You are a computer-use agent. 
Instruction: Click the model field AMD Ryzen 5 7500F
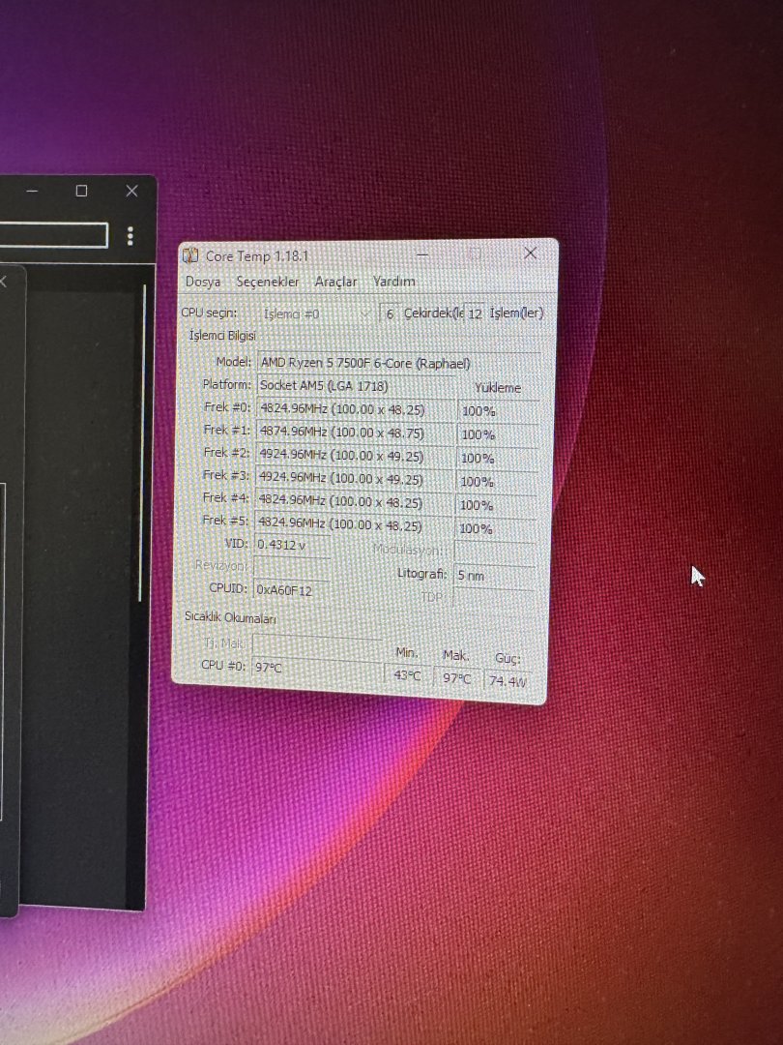pyautogui.click(x=398, y=363)
